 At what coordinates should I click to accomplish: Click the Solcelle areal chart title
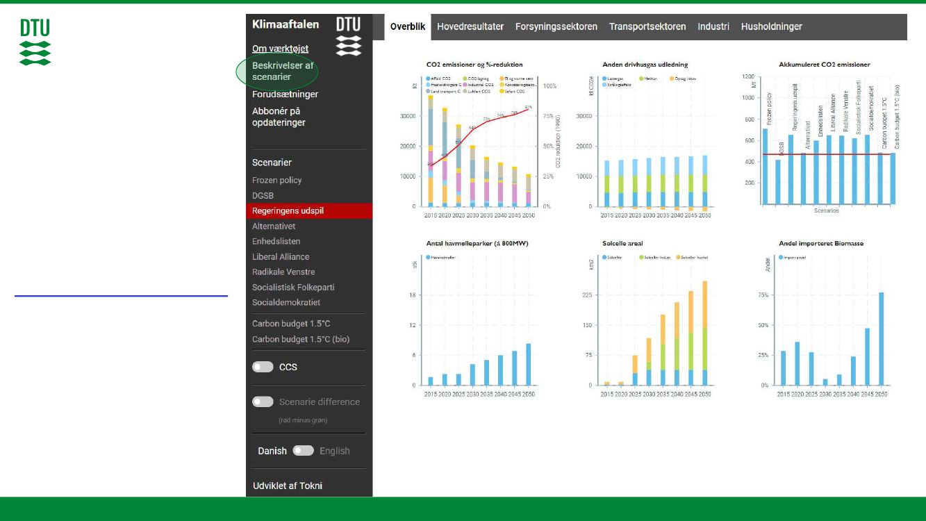click(622, 244)
